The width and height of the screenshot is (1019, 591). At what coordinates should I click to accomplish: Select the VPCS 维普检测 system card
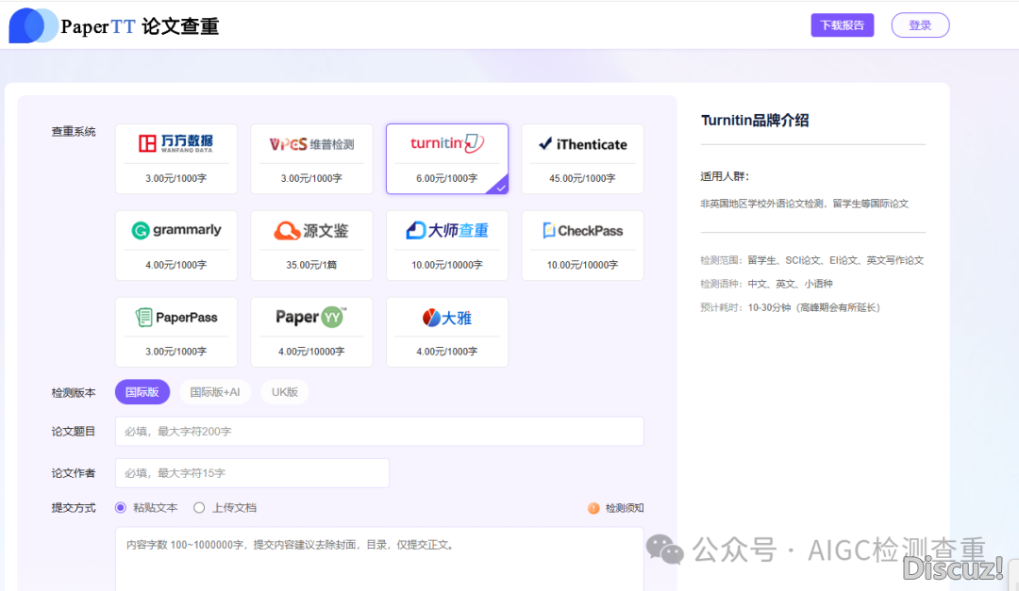[311, 158]
